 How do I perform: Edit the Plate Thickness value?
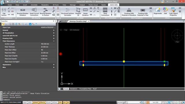[x=48, y=47]
